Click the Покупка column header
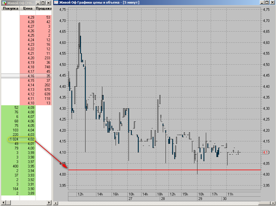Viewport: 276px width, 206px height. click(x=11, y=8)
